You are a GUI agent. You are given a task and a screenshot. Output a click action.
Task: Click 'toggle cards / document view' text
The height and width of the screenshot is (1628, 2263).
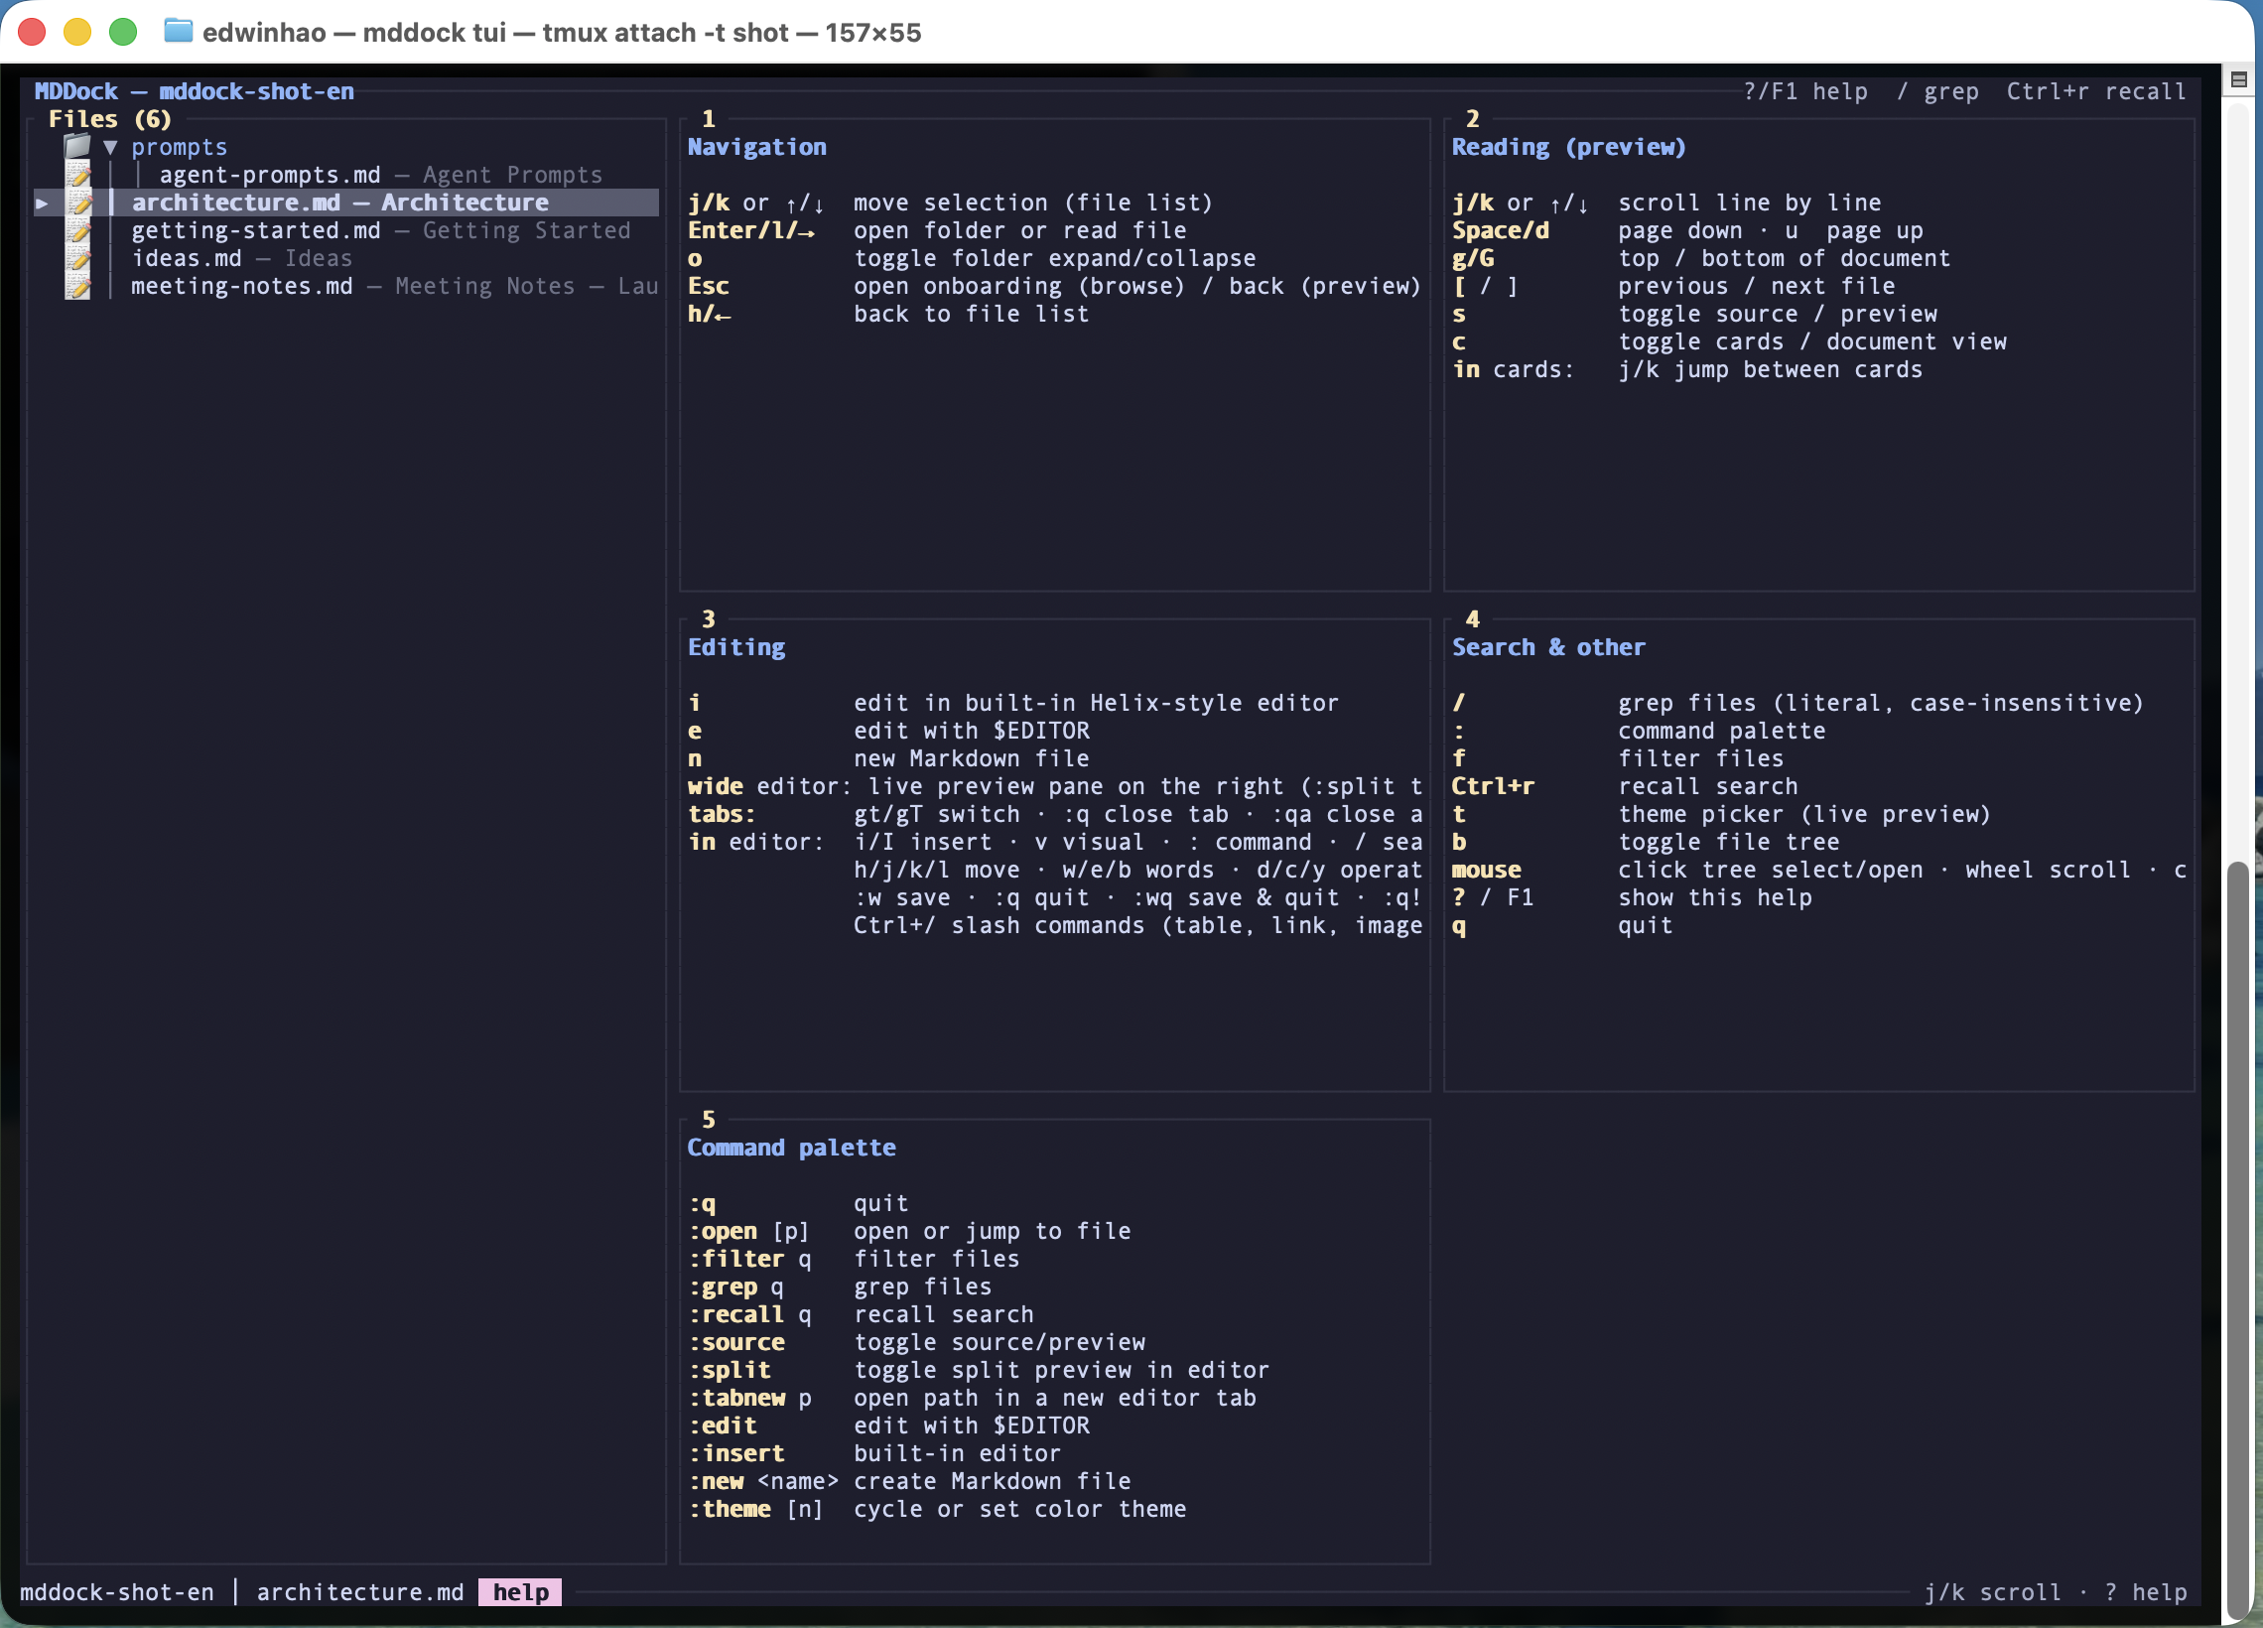click(x=1812, y=342)
